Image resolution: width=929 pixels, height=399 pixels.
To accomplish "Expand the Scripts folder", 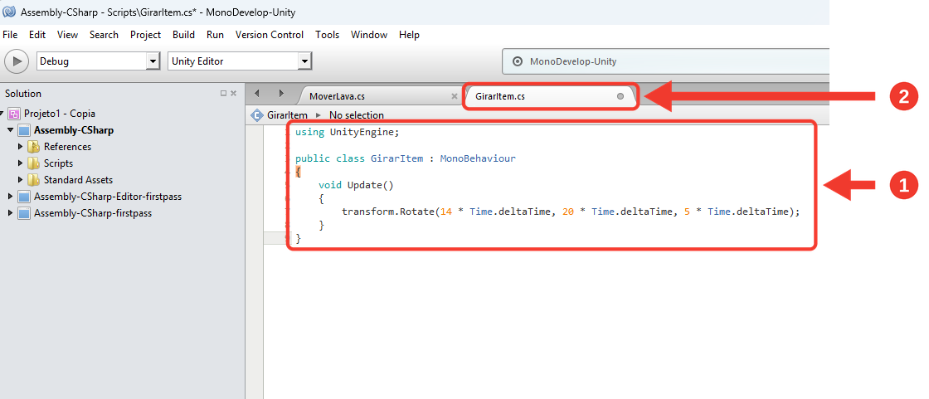I will click(x=21, y=163).
